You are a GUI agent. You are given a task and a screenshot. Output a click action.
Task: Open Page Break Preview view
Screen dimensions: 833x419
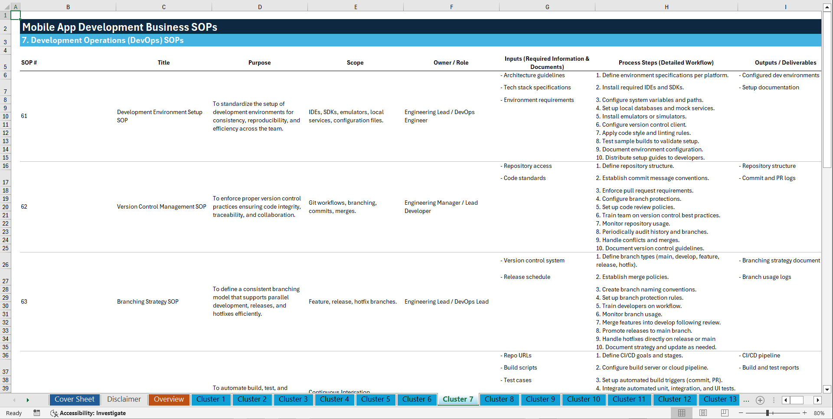[x=724, y=413]
